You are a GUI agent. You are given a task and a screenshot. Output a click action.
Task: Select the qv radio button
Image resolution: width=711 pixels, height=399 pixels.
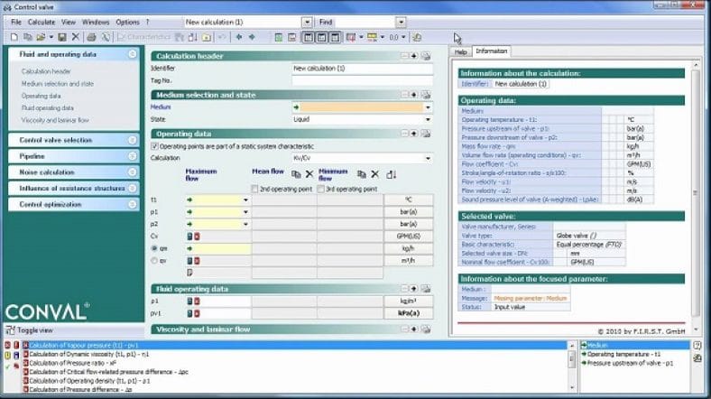154,260
